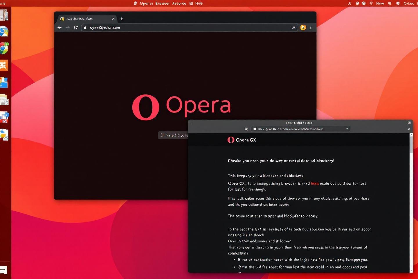Open the Help menu in the top bar
This screenshot has height=279, width=418.
tap(199, 3)
